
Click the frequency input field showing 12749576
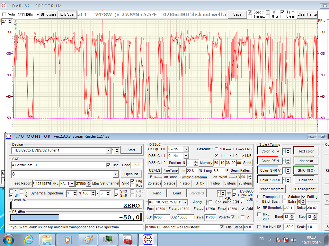44,184
